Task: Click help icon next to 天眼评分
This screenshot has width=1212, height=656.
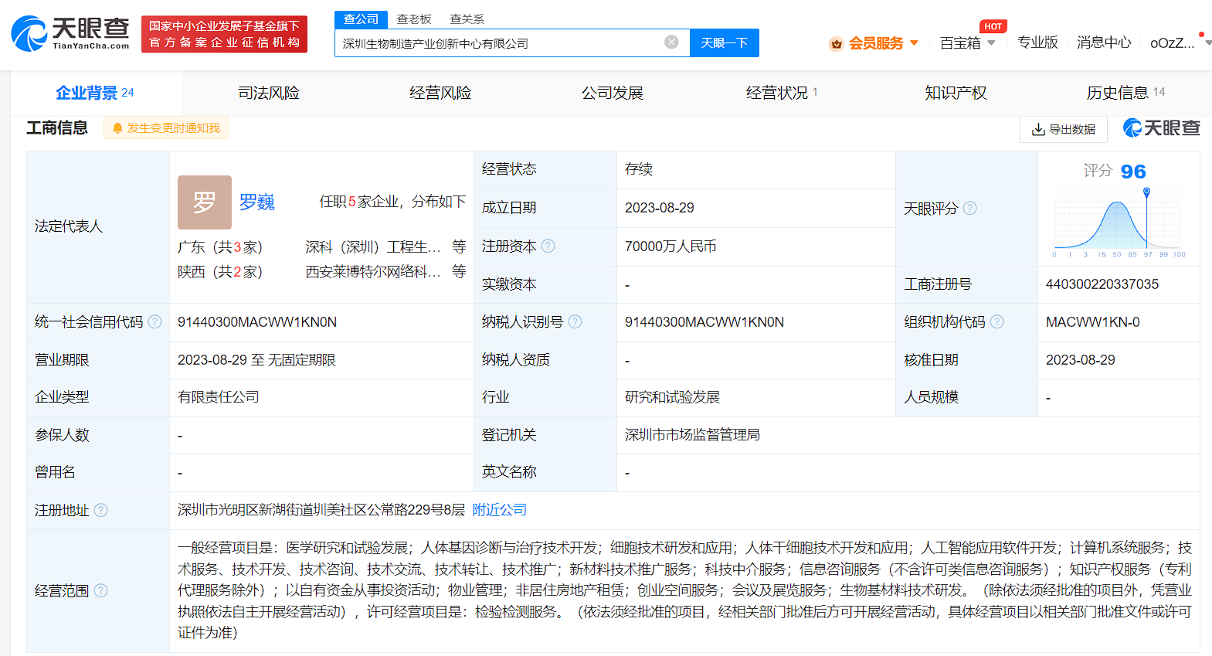Action: 970,208
